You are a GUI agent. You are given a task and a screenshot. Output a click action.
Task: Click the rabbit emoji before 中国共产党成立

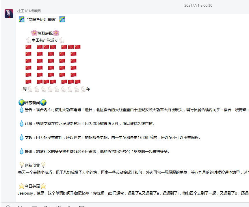tap(28, 40)
